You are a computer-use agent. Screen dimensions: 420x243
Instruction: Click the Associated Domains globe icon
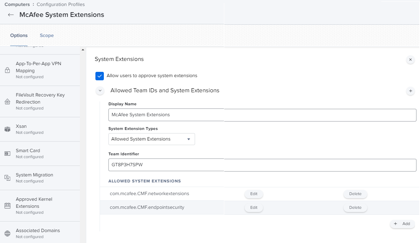click(7, 233)
